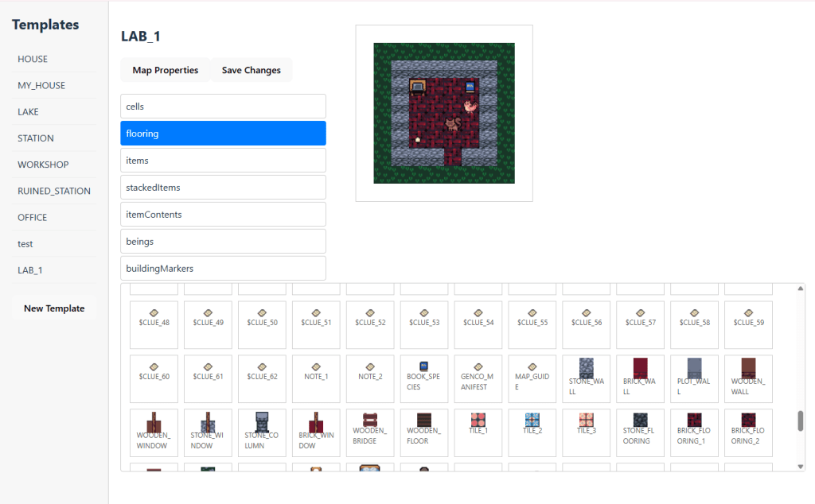Open the WORKSHOP template
This screenshot has width=815, height=504.
tap(43, 165)
